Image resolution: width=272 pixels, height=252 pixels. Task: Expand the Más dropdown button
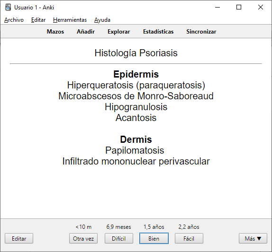coord(253,238)
